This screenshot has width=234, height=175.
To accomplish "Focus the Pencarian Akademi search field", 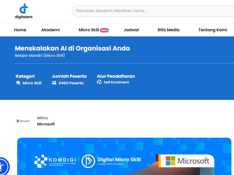I will click(153, 11).
